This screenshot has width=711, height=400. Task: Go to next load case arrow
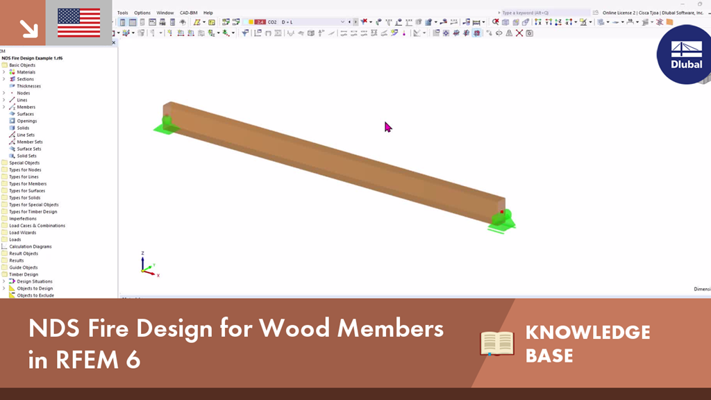click(355, 22)
